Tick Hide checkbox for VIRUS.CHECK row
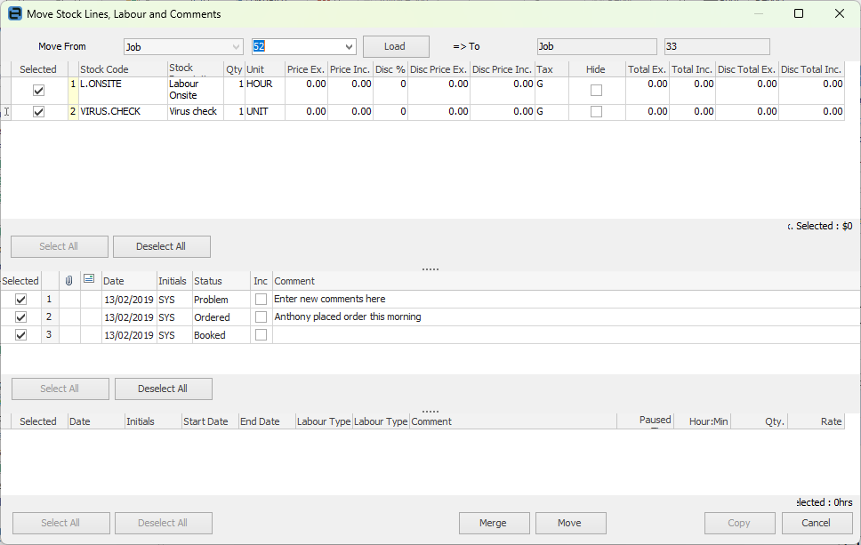The height and width of the screenshot is (545, 861). [596, 111]
